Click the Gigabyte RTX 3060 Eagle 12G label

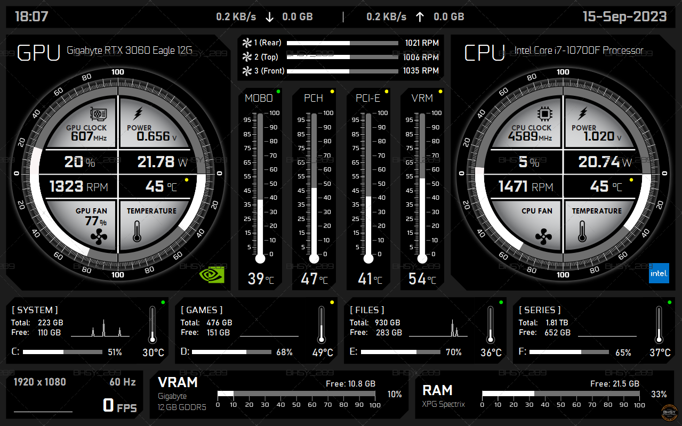click(129, 51)
